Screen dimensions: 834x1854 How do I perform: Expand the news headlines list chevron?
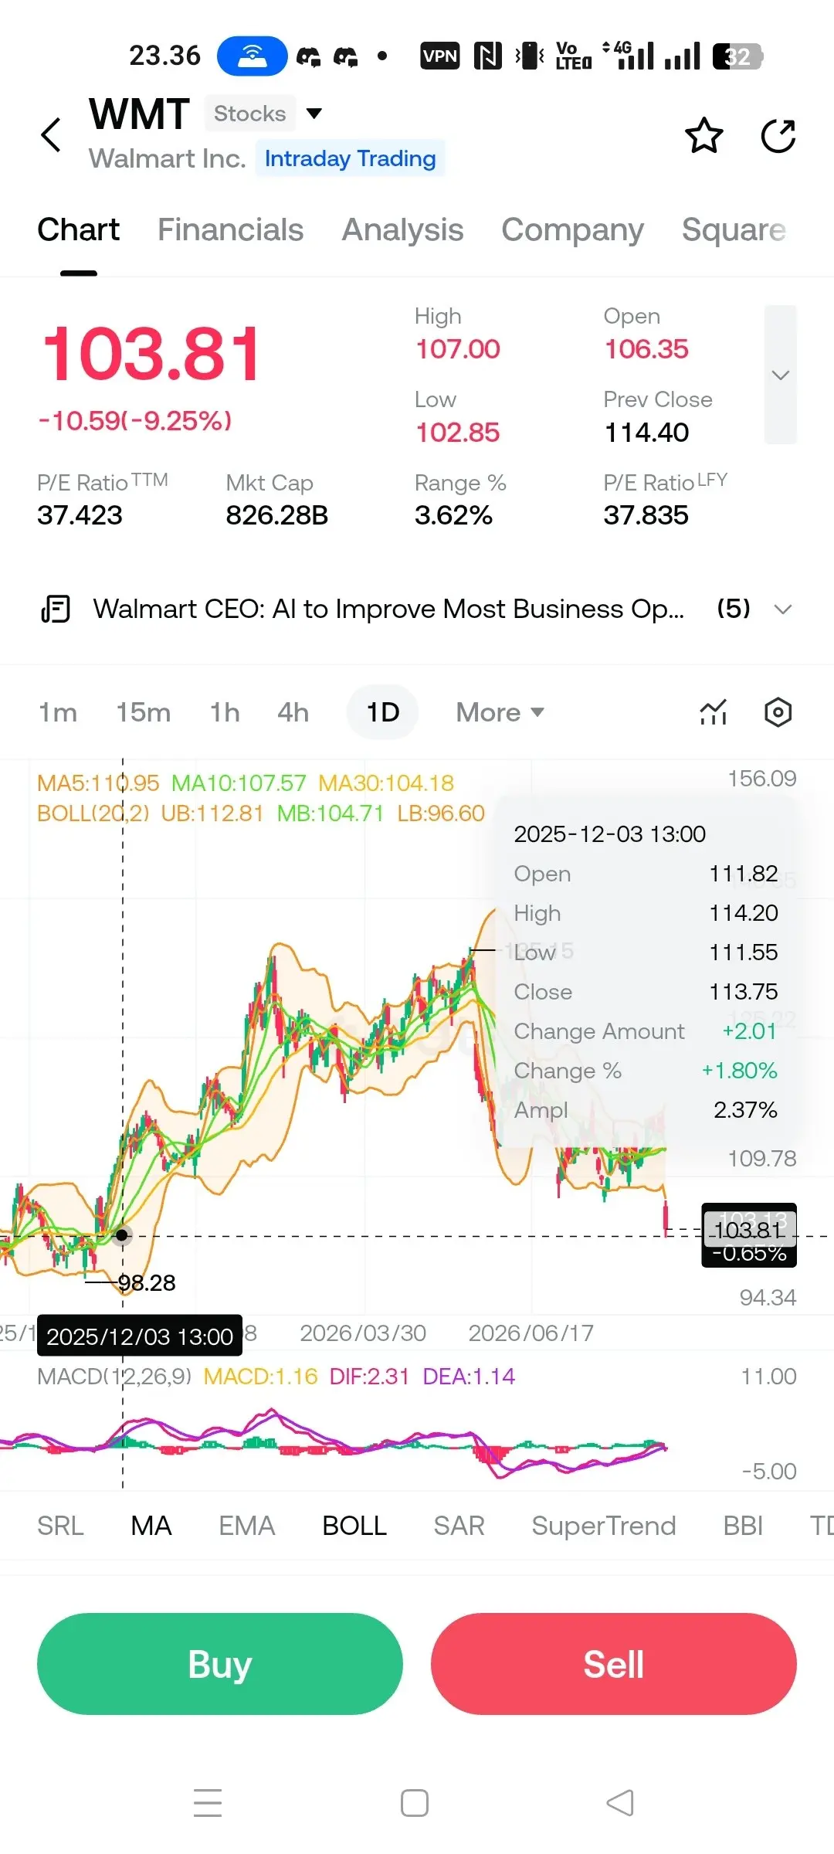point(783,609)
